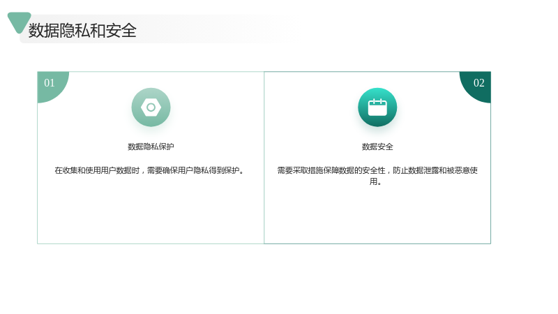558x314 pixels.
Task: Click the blank slide area beneath both cards
Action: click(264, 278)
